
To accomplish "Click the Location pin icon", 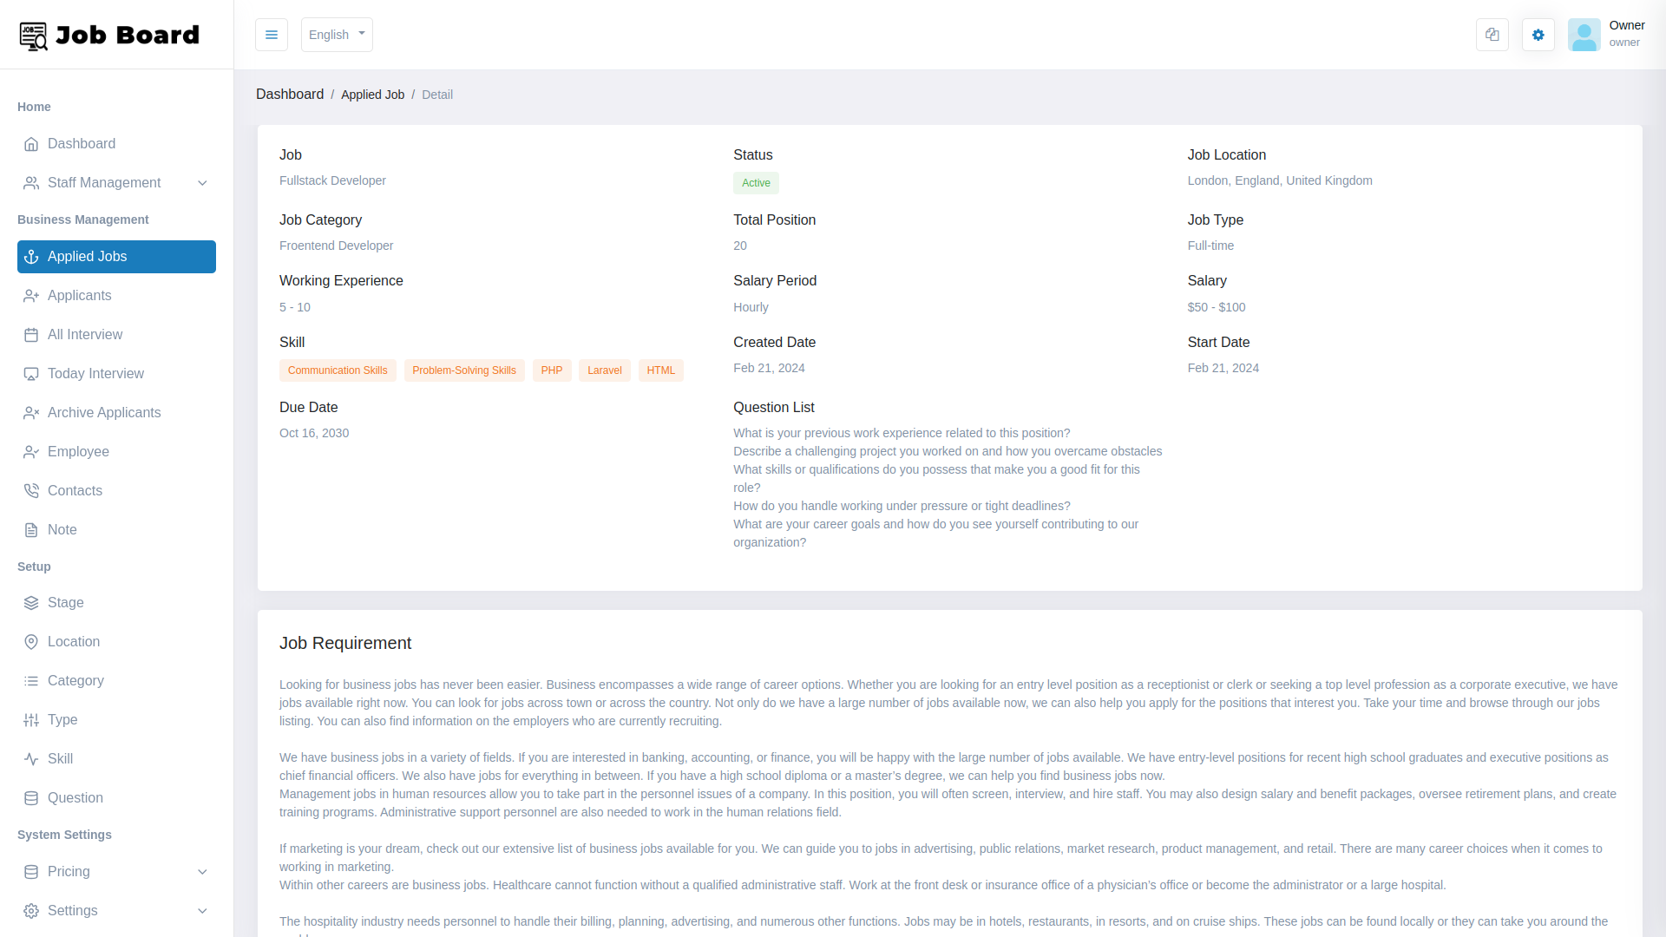I will point(31,642).
